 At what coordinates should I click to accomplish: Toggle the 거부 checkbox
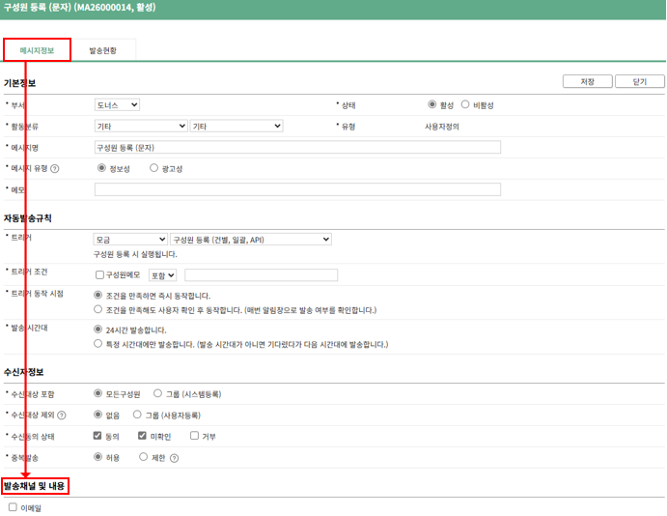pyautogui.click(x=194, y=435)
